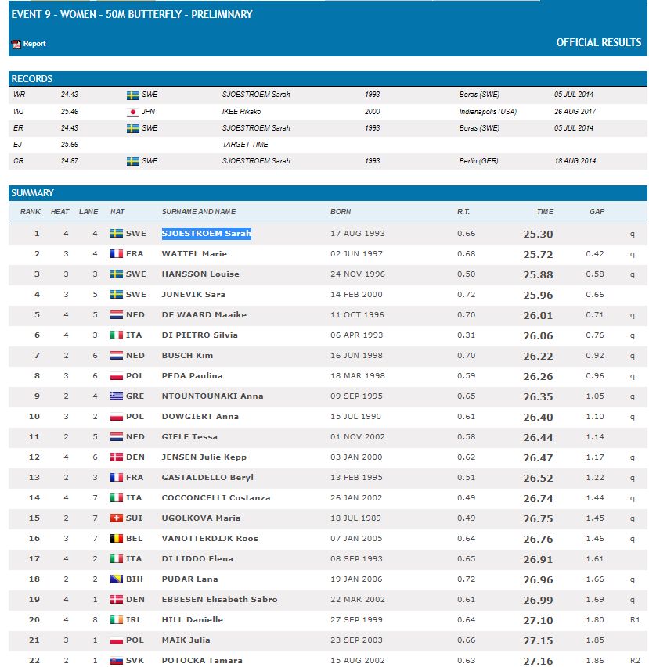Click the RANK column header

30,212
